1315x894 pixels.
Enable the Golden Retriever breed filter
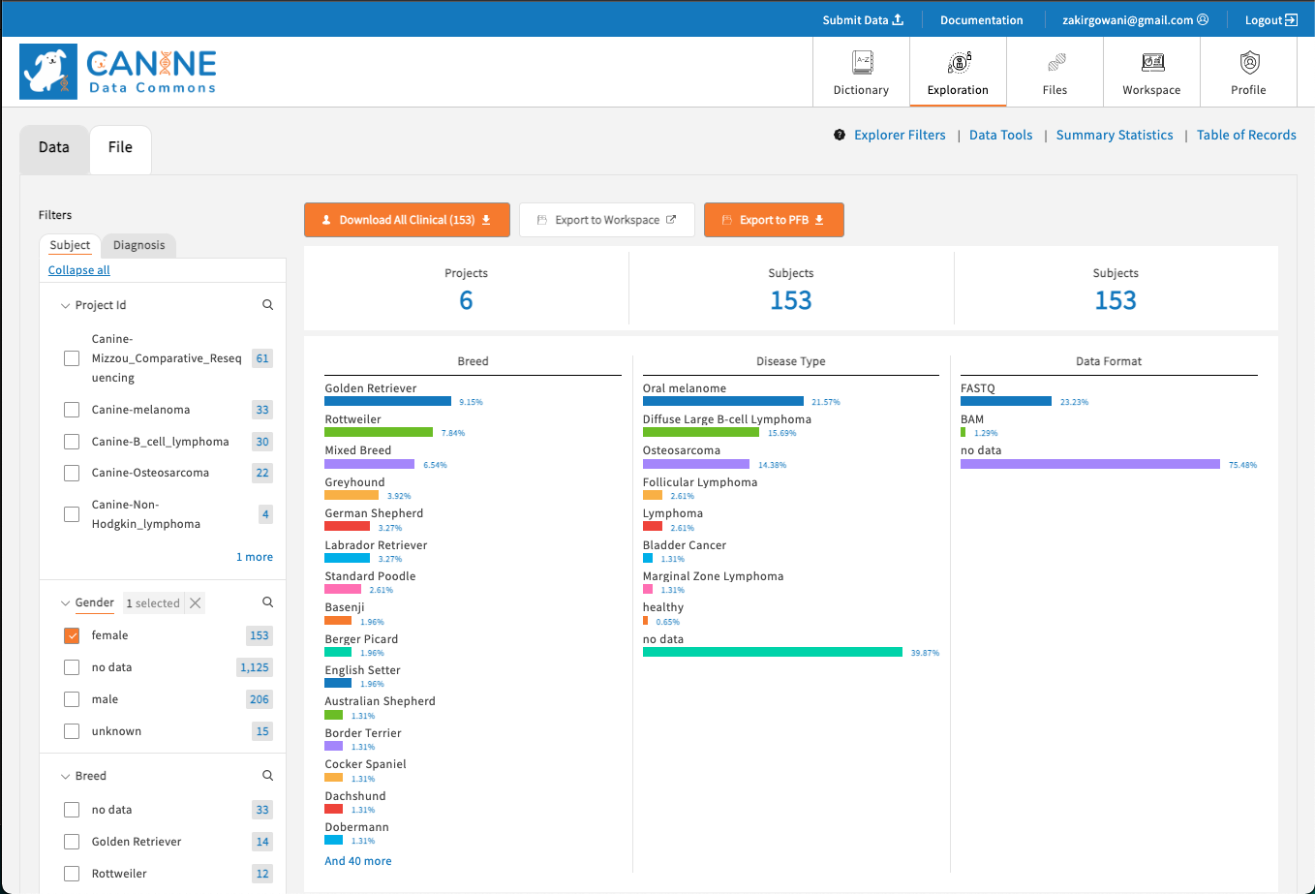pyautogui.click(x=71, y=841)
